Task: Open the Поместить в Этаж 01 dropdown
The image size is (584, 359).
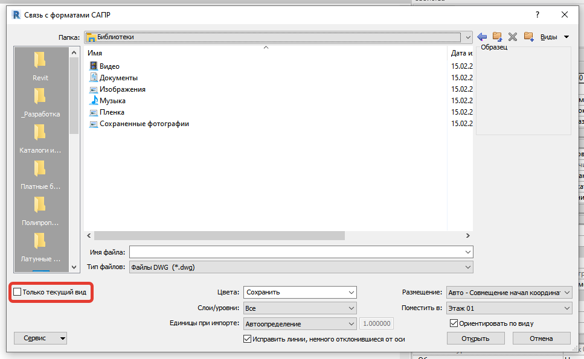Action: point(509,308)
